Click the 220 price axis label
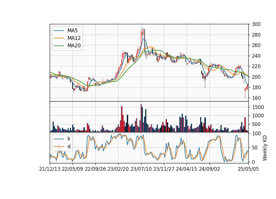 pyautogui.click(x=256, y=66)
